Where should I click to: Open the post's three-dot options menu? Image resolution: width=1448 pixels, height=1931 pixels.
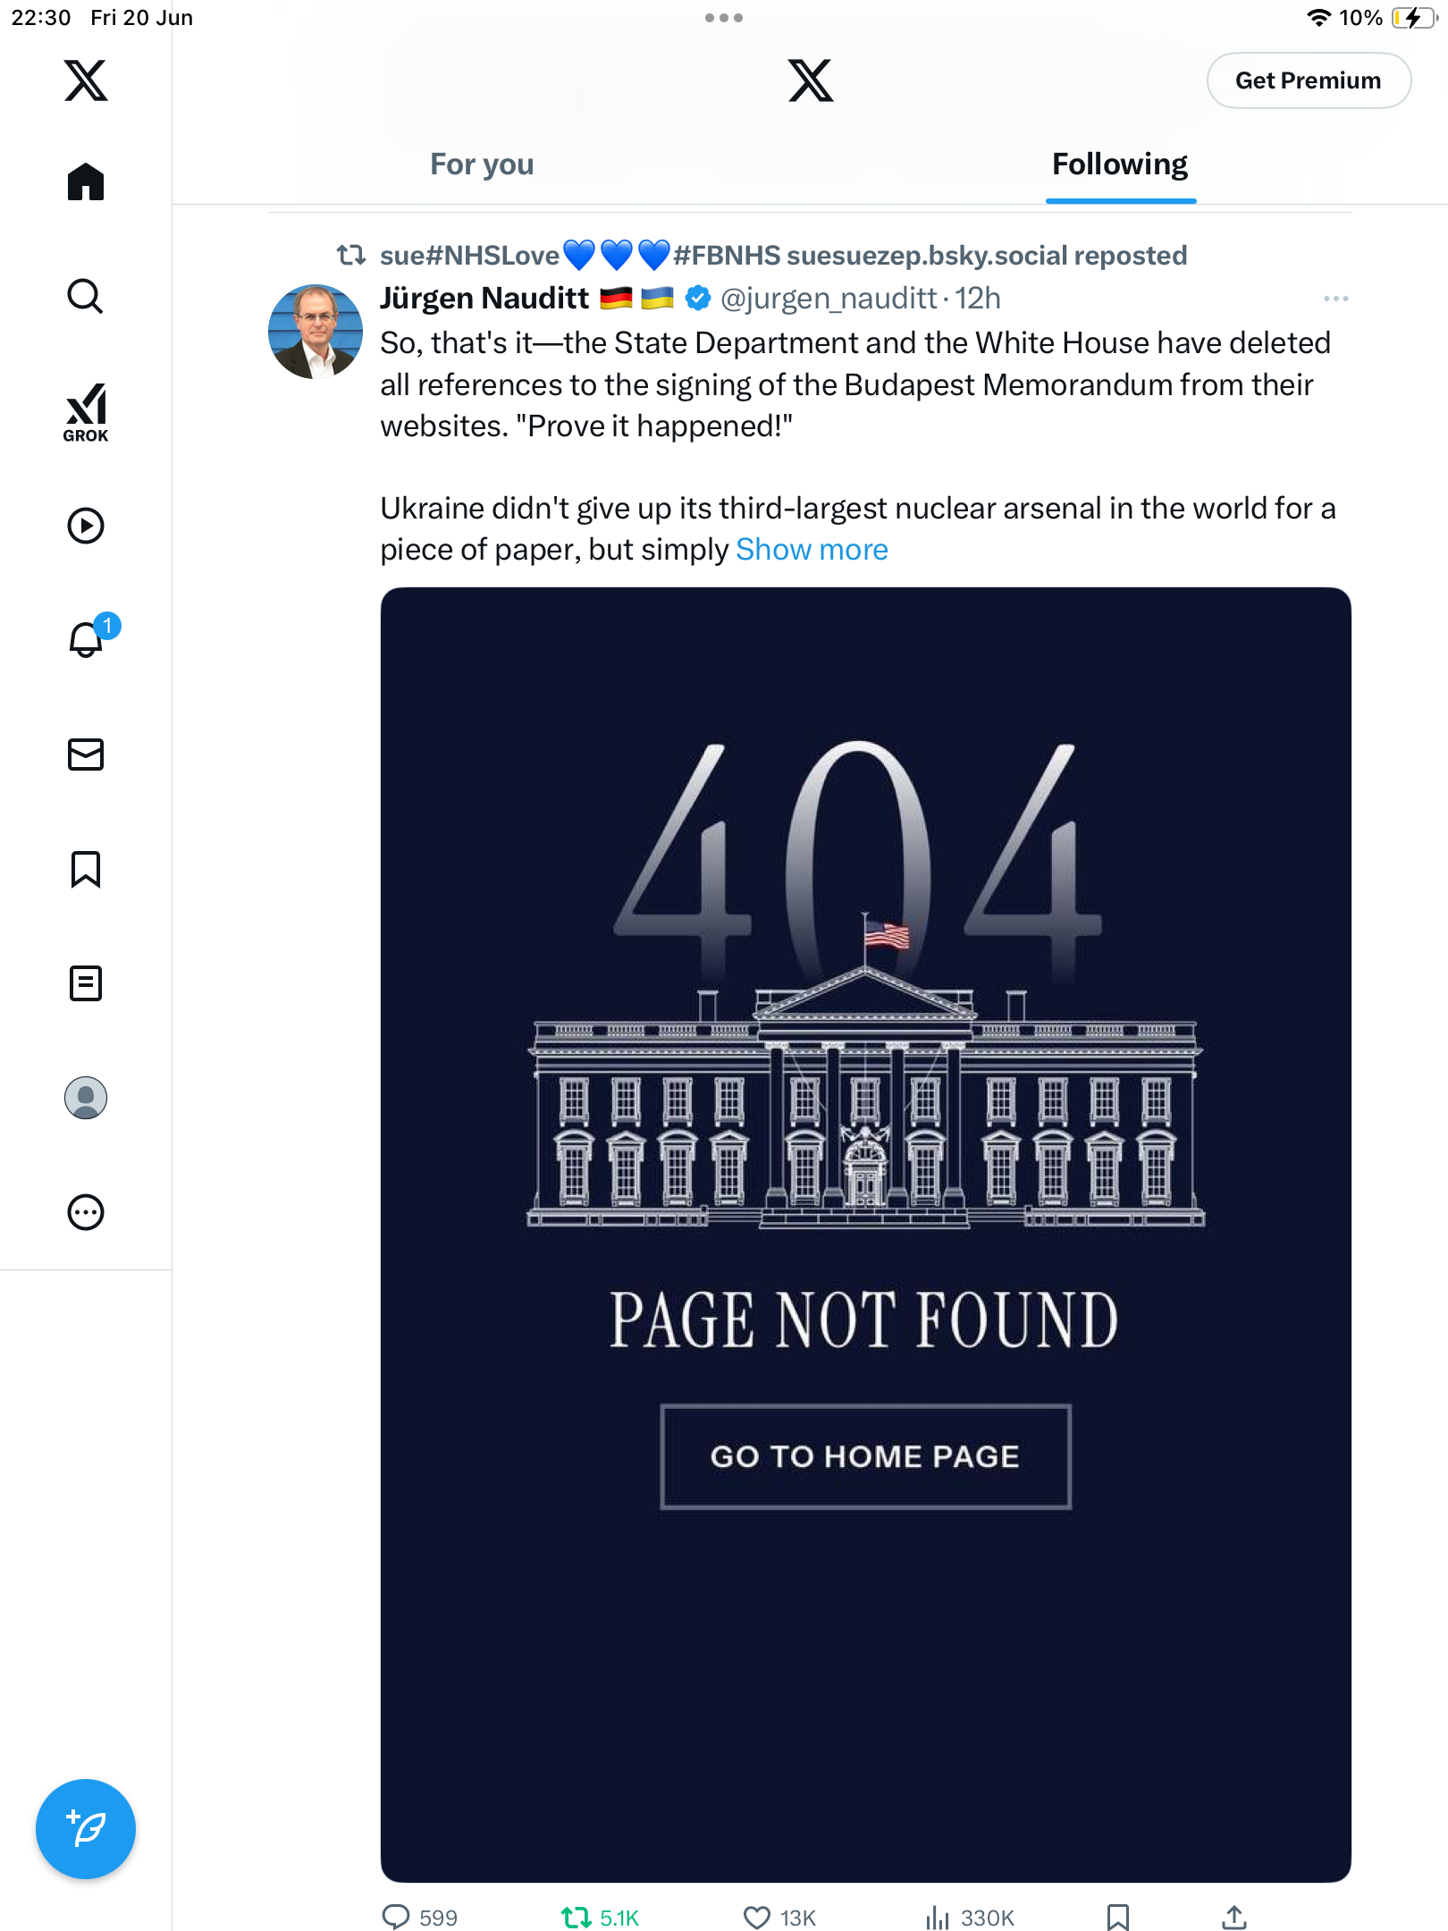click(x=1336, y=299)
